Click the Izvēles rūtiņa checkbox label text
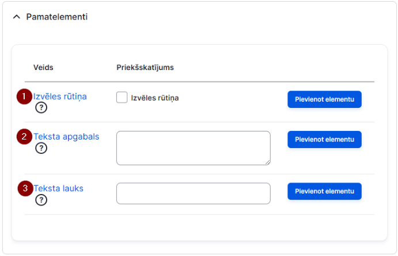The height and width of the screenshot is (256, 398). pyautogui.click(x=155, y=98)
